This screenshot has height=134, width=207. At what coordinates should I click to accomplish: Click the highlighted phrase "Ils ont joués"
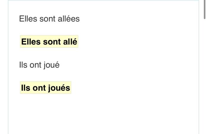[46, 88]
